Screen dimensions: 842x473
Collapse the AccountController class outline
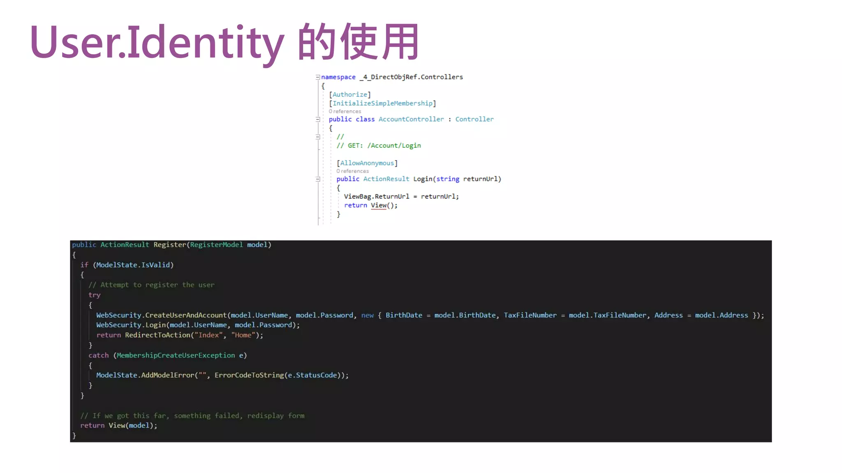[318, 119]
